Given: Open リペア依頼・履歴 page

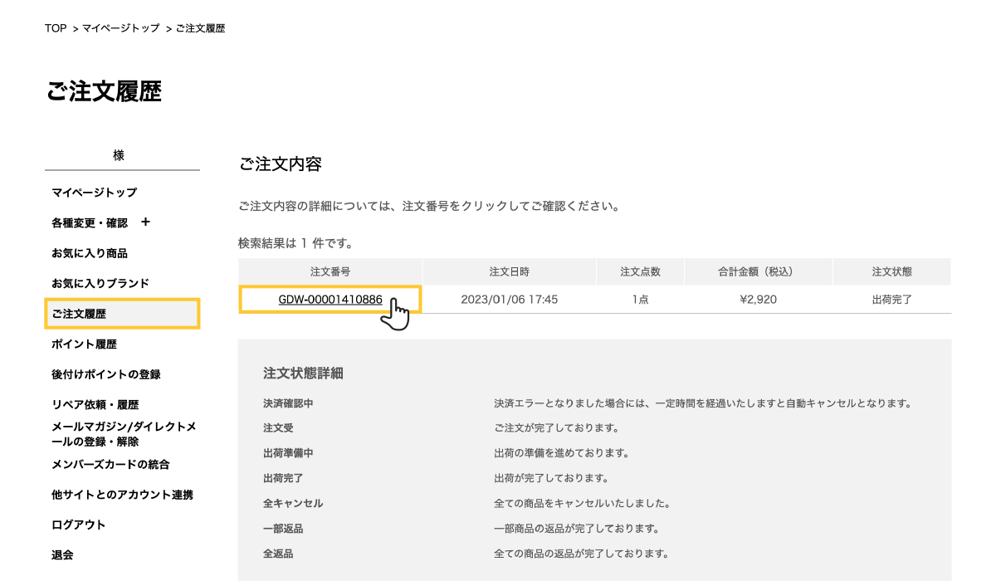Looking at the screenshot, I should click(x=95, y=405).
